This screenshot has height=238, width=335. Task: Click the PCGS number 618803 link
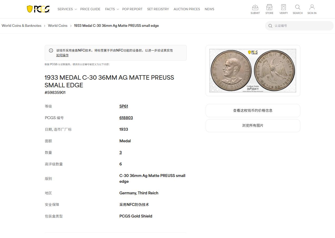point(126,118)
